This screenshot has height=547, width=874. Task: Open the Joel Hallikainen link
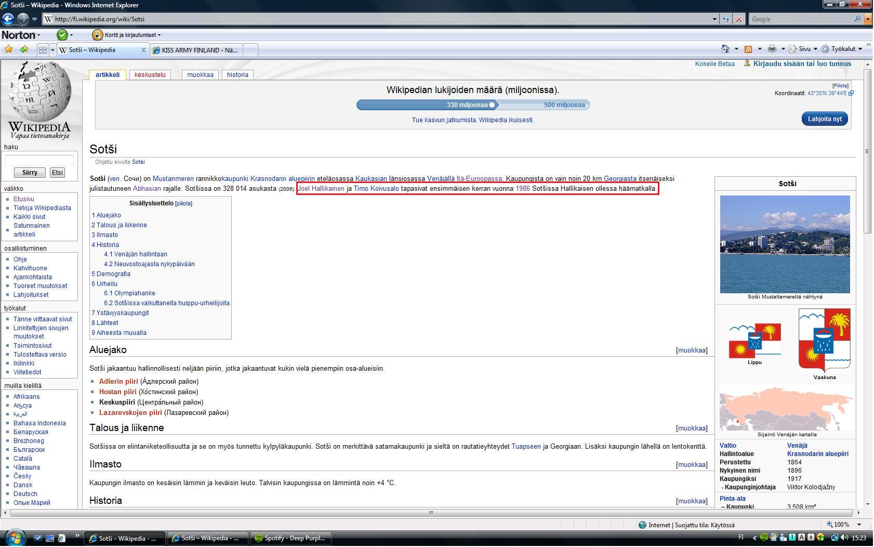321,188
